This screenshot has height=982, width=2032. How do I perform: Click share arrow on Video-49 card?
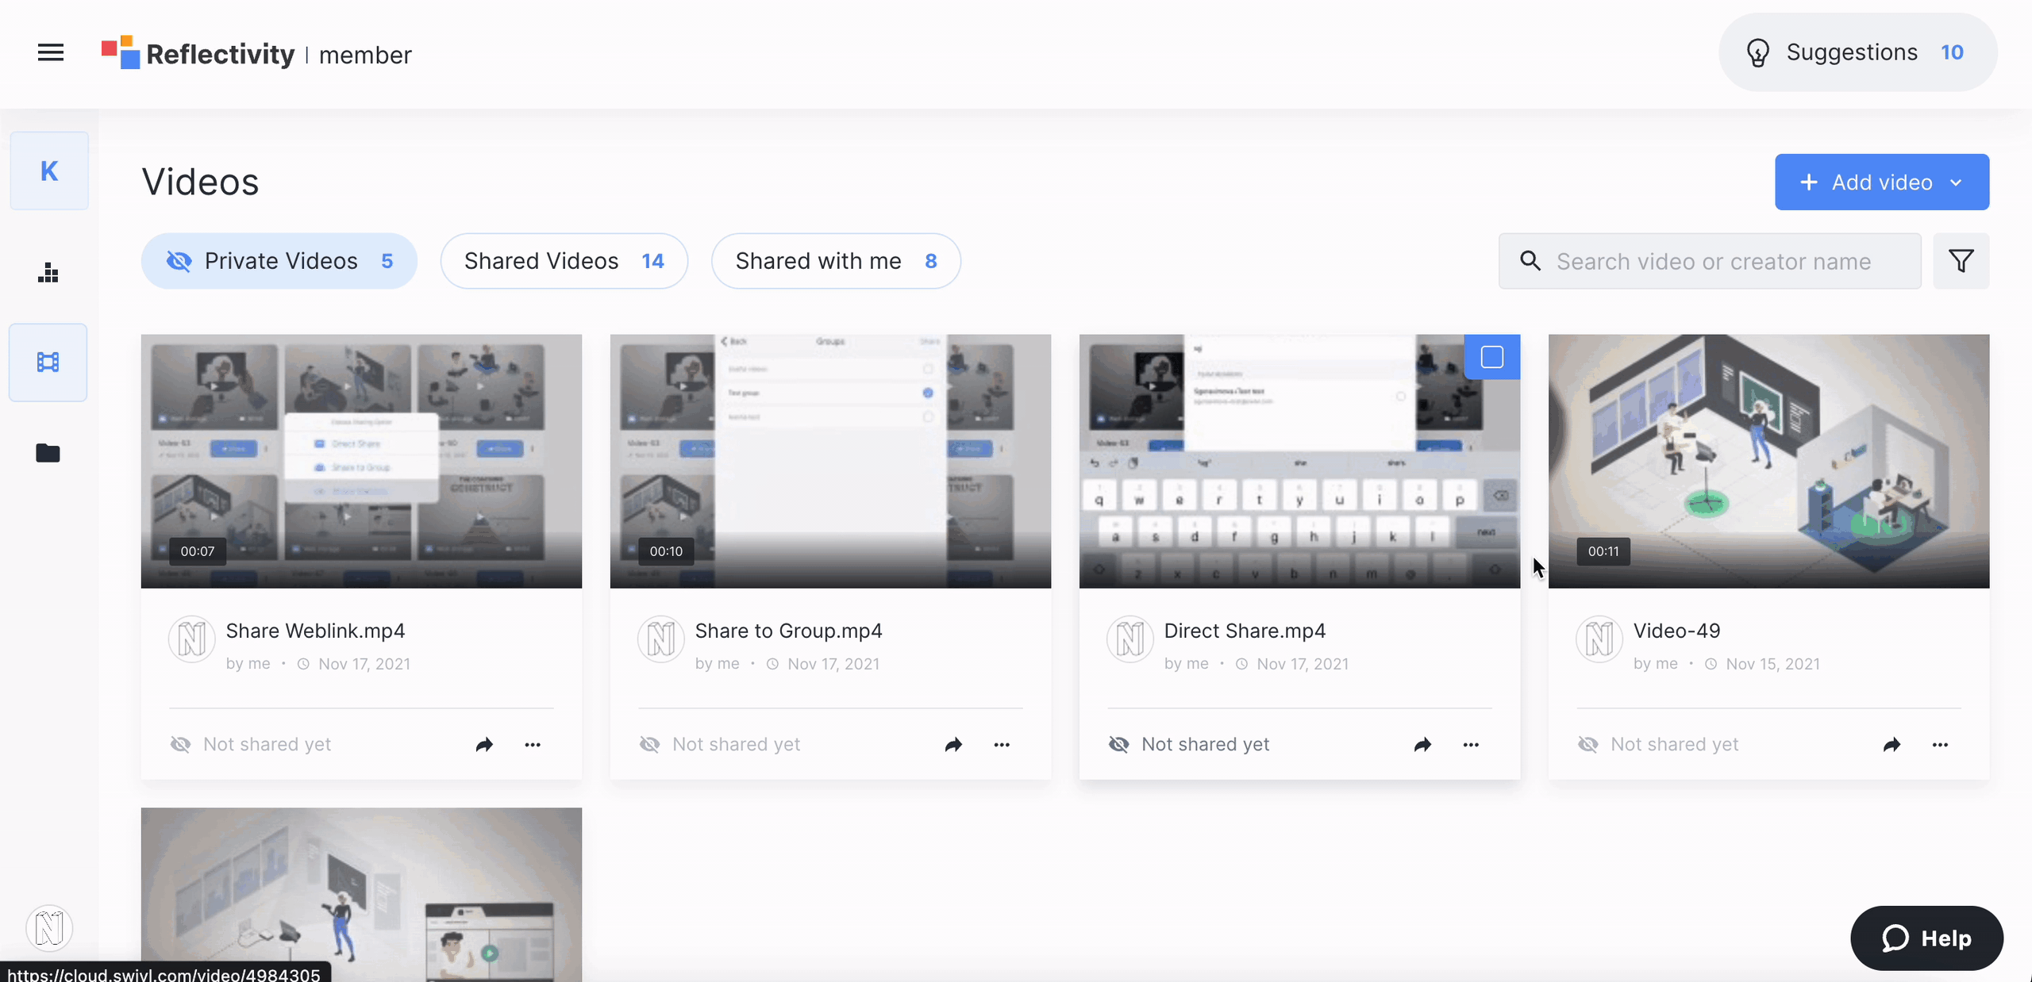coord(1892,745)
